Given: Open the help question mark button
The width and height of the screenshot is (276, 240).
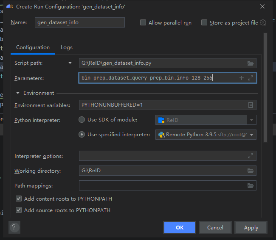Looking at the screenshot, I should (14, 227).
